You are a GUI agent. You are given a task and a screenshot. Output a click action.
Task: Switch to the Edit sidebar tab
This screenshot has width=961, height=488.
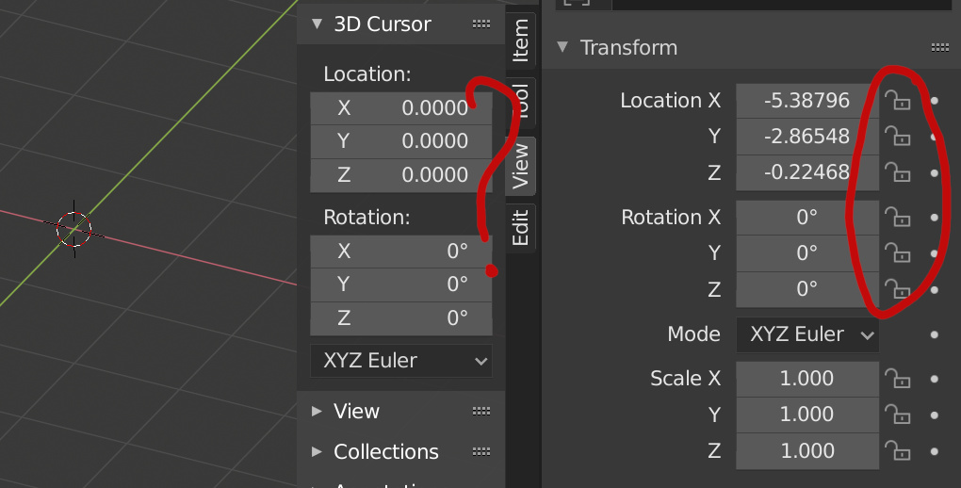coord(520,227)
